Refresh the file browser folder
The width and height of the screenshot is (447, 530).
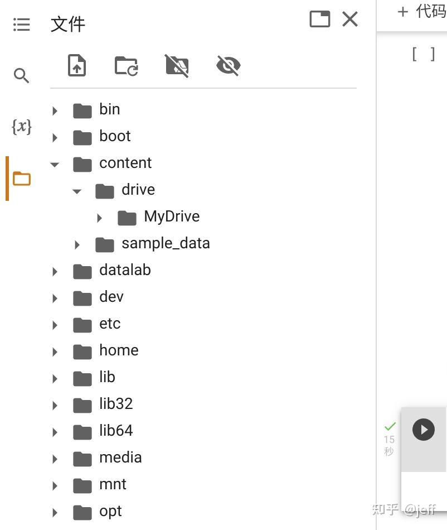tap(127, 65)
